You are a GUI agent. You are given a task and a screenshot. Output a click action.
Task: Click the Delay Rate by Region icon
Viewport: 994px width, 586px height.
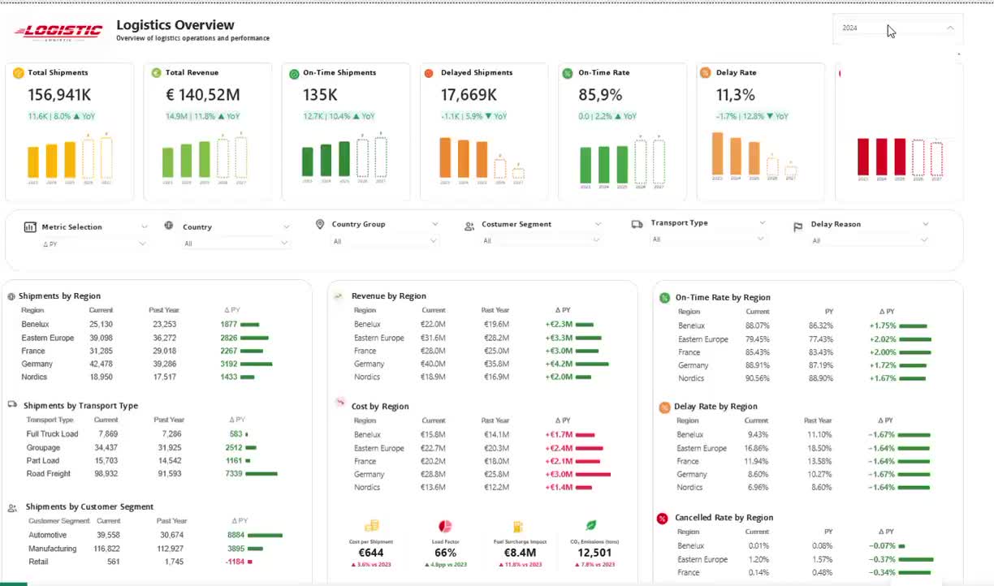tap(664, 407)
